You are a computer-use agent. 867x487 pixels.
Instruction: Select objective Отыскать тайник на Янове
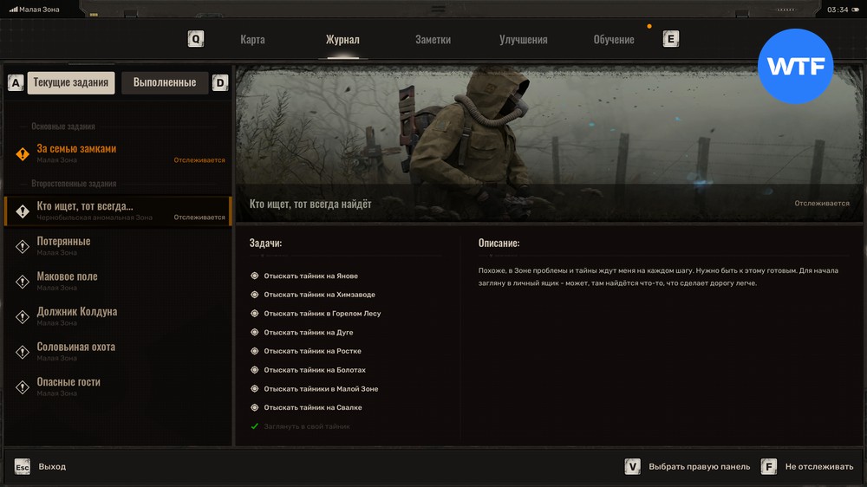[x=310, y=276]
